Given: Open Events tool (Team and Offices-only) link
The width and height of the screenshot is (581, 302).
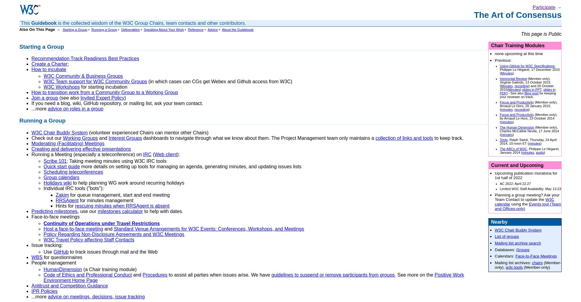Looking at the screenshot, I should 528,206.
